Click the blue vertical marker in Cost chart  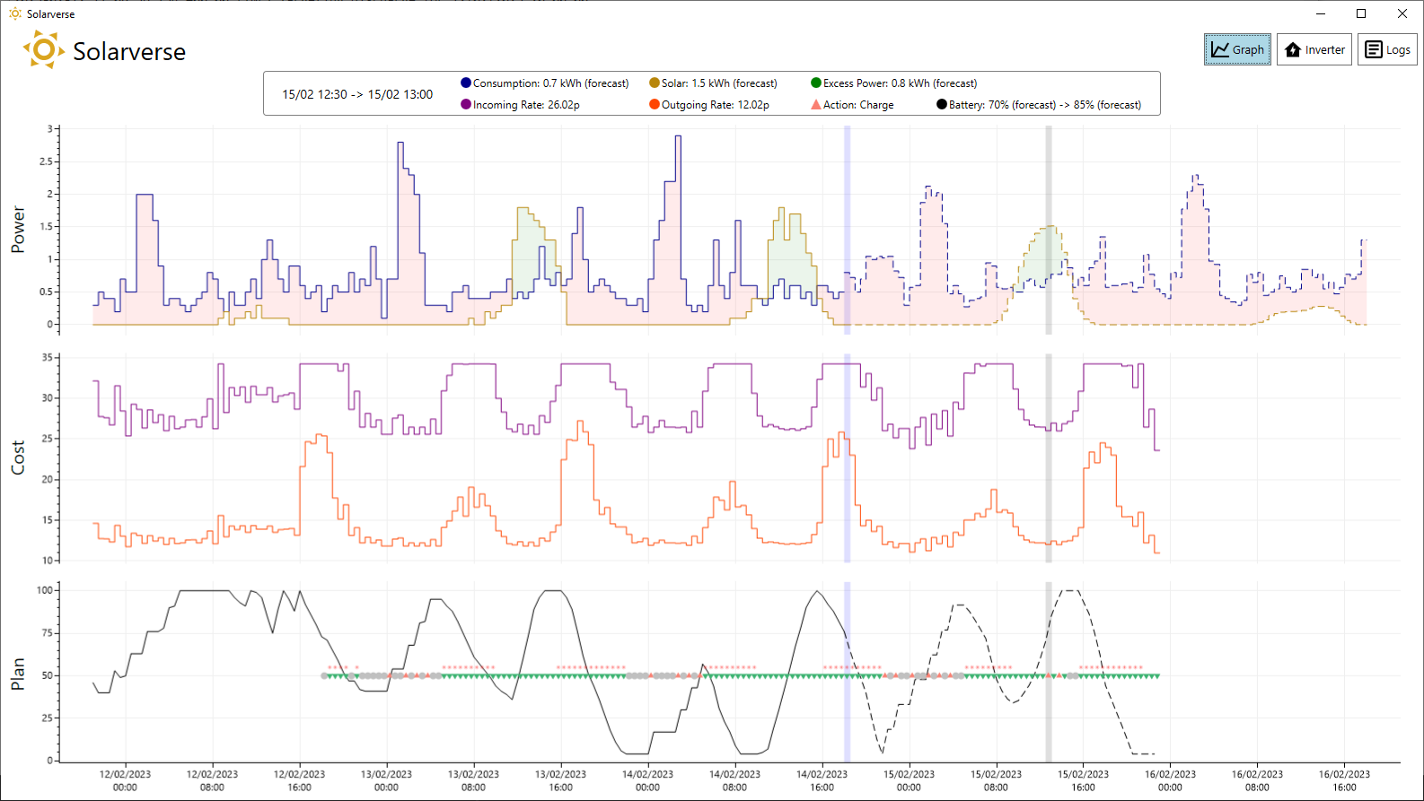click(x=847, y=458)
